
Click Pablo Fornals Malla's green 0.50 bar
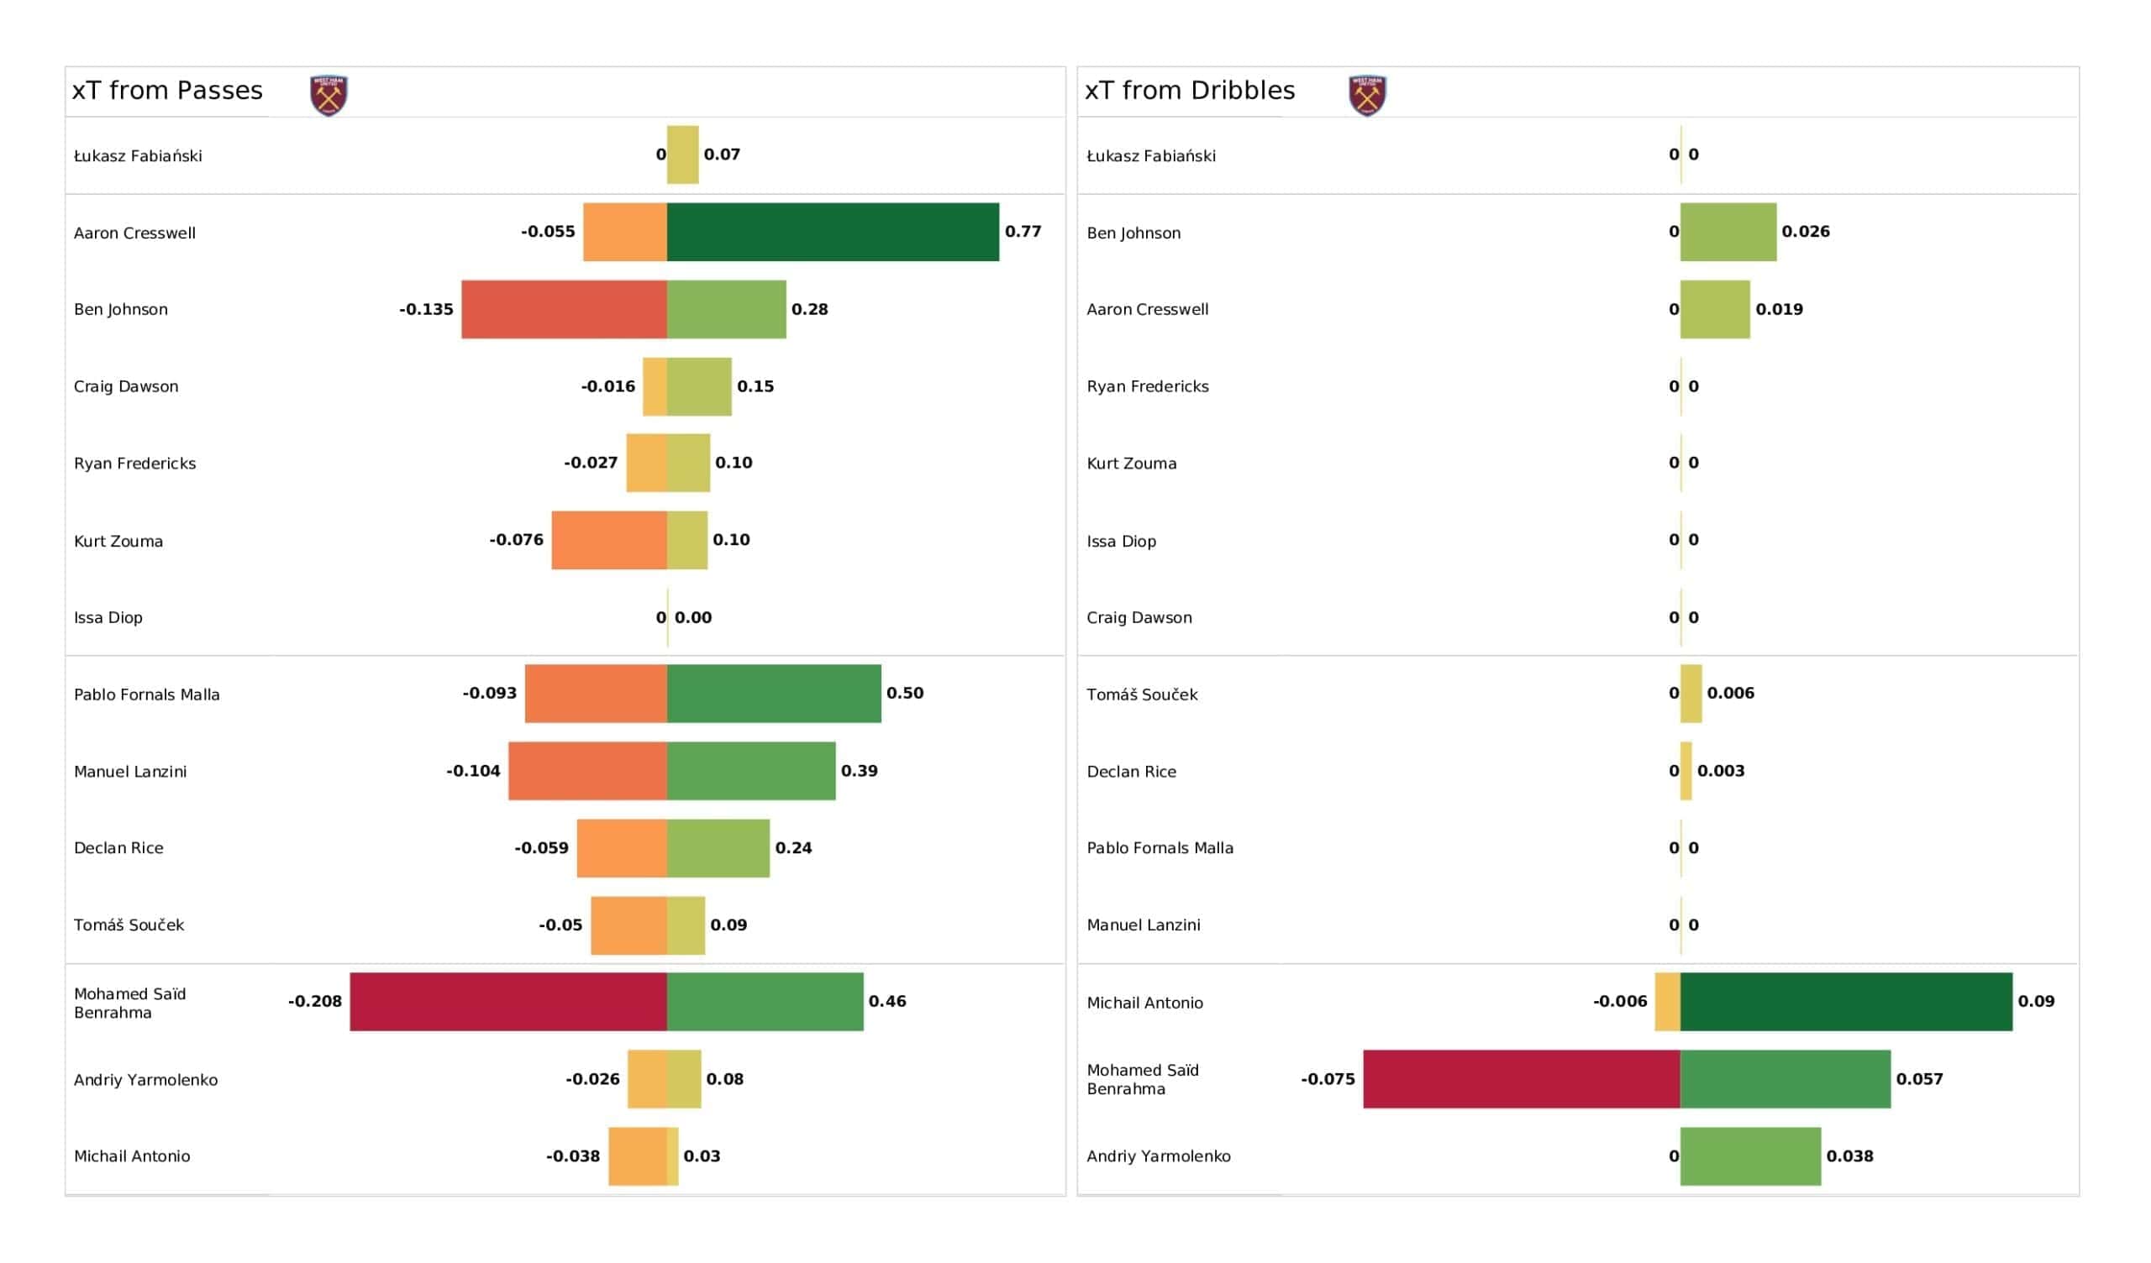(x=773, y=694)
